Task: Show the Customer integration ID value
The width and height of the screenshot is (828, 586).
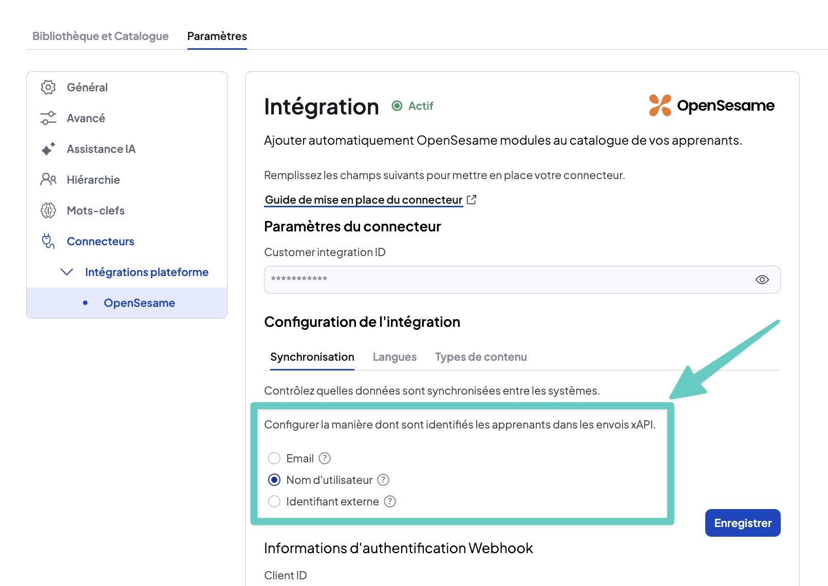Action: (762, 280)
